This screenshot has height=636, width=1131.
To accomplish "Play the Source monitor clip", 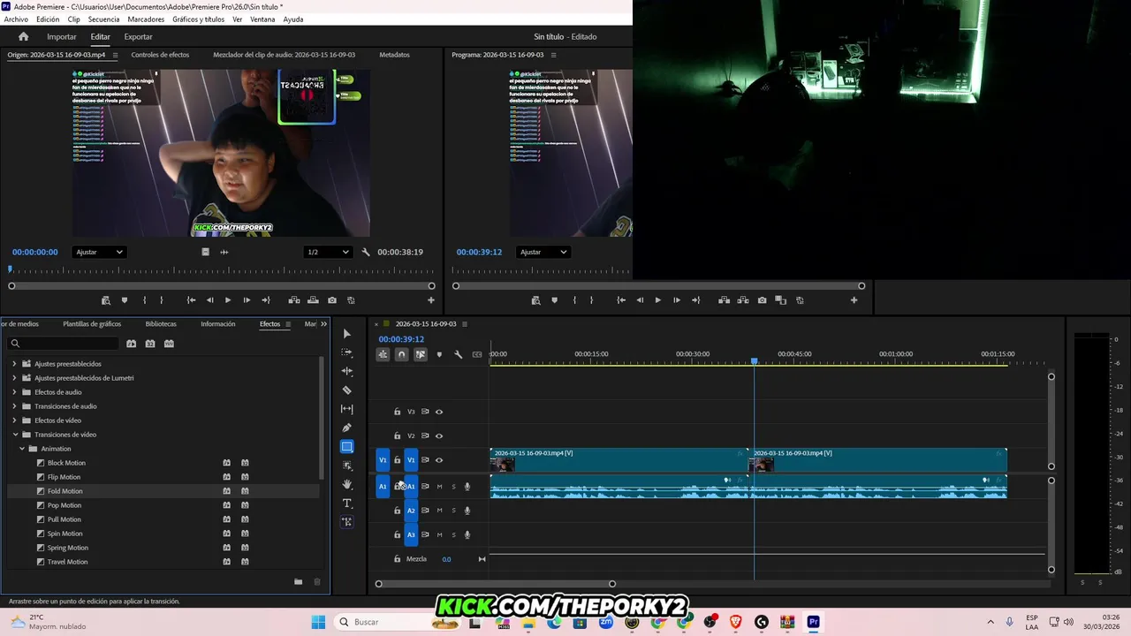I will pyautogui.click(x=228, y=300).
